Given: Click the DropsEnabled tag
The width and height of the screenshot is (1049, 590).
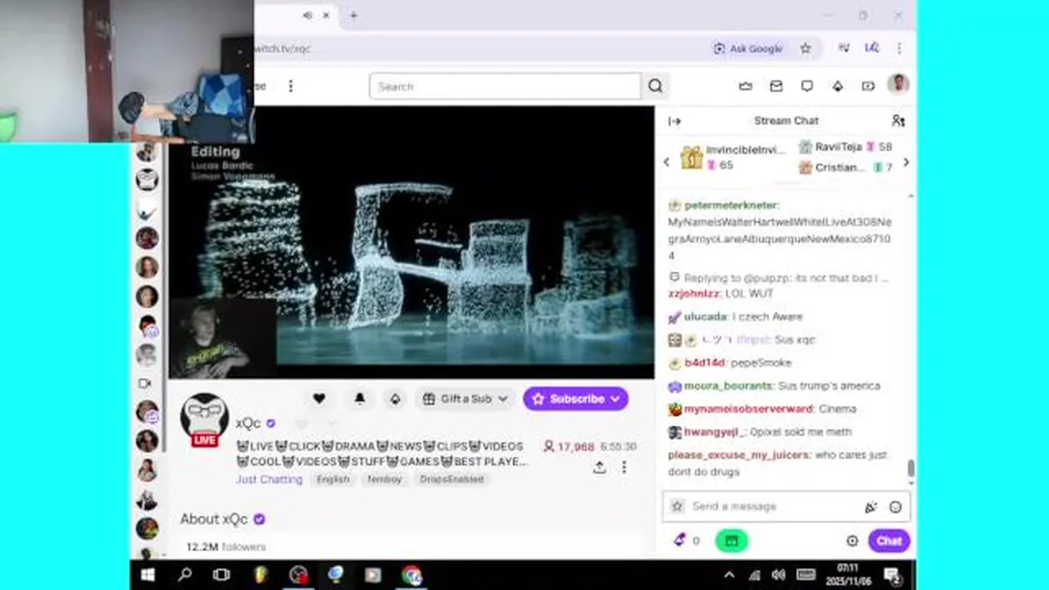Looking at the screenshot, I should 452,479.
